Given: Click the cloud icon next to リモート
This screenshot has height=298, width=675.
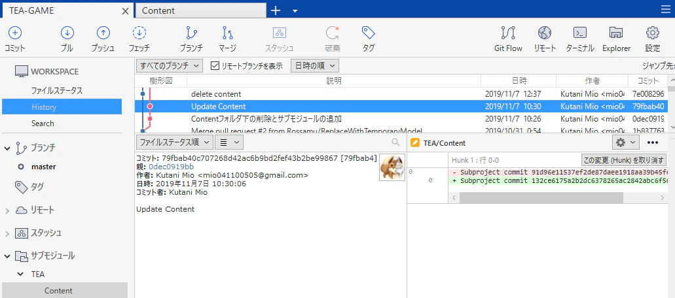Looking at the screenshot, I should (x=21, y=210).
